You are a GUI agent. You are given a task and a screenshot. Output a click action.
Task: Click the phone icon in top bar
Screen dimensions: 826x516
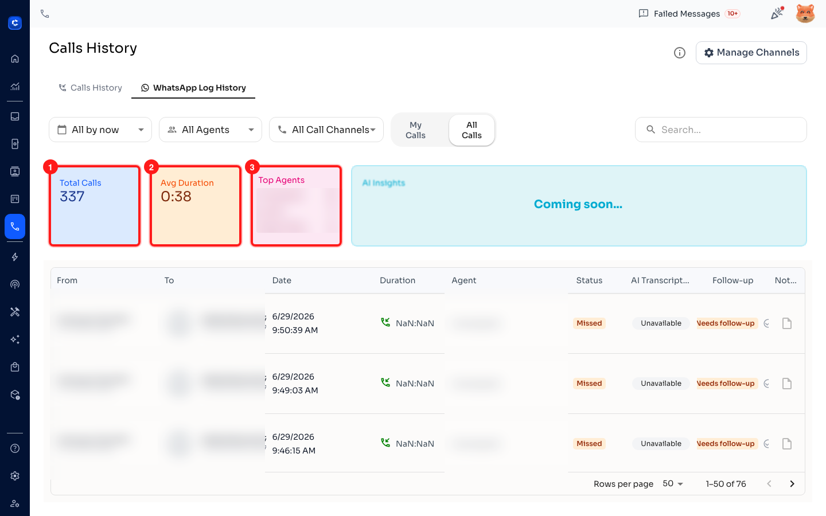click(x=45, y=14)
